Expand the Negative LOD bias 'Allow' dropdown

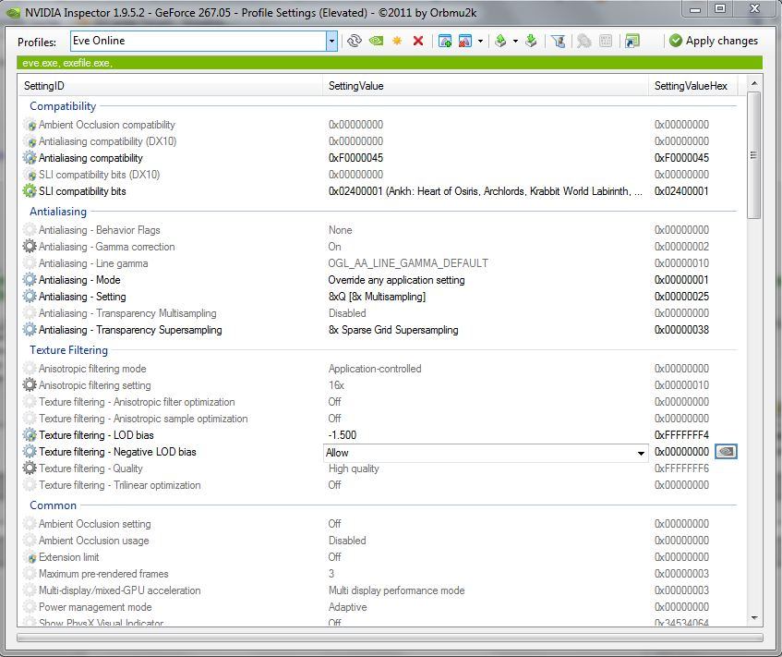pyautogui.click(x=641, y=453)
